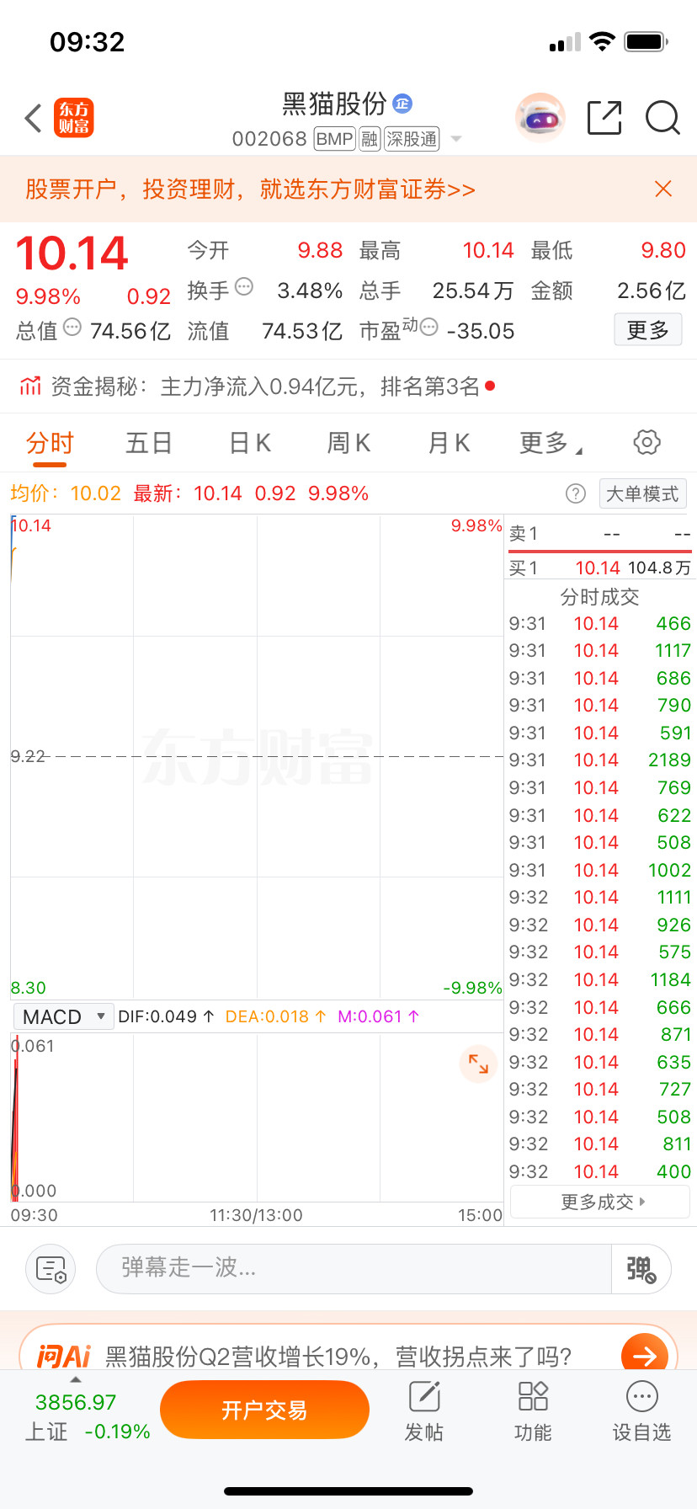Image resolution: width=697 pixels, height=1509 pixels.
Task: Tap the large 10.14 current price
Action: (72, 253)
